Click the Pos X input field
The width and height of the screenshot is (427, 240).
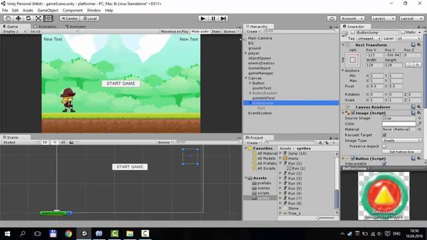coord(374,55)
